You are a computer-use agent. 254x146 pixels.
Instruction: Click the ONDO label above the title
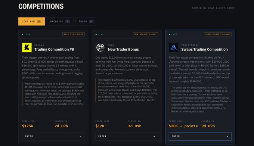111,45
